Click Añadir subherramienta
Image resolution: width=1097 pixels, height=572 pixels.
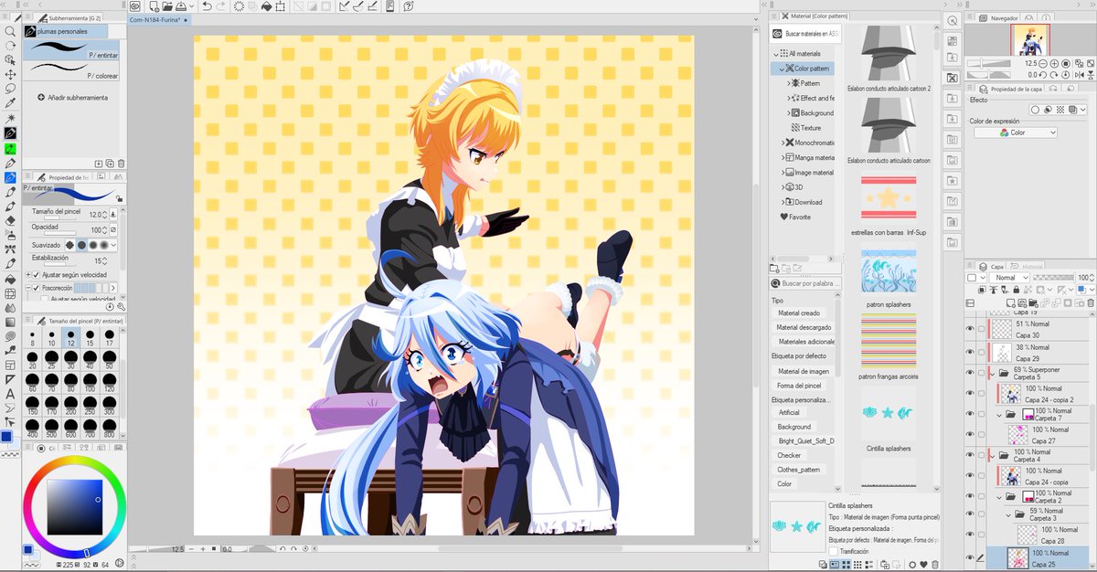coord(72,97)
